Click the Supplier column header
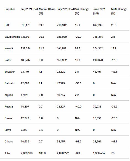 point(10,9)
